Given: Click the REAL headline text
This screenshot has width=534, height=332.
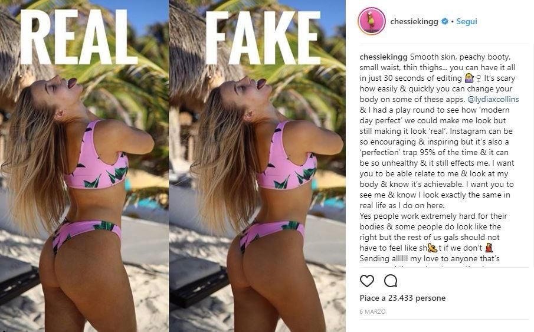Looking at the screenshot, I should tap(78, 37).
